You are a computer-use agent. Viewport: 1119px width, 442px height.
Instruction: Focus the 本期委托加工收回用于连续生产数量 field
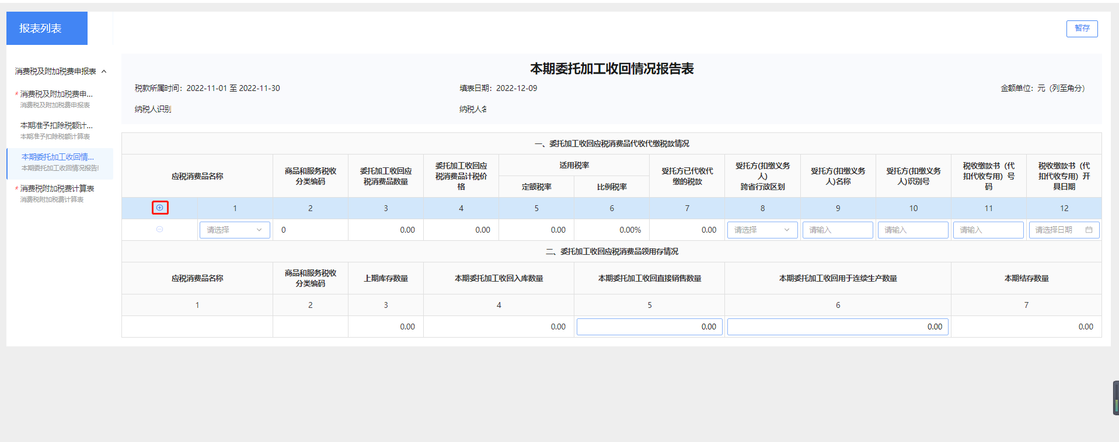coord(837,327)
